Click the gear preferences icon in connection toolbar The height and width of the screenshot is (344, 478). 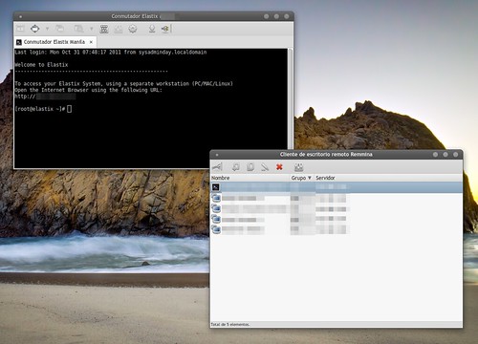(x=133, y=29)
